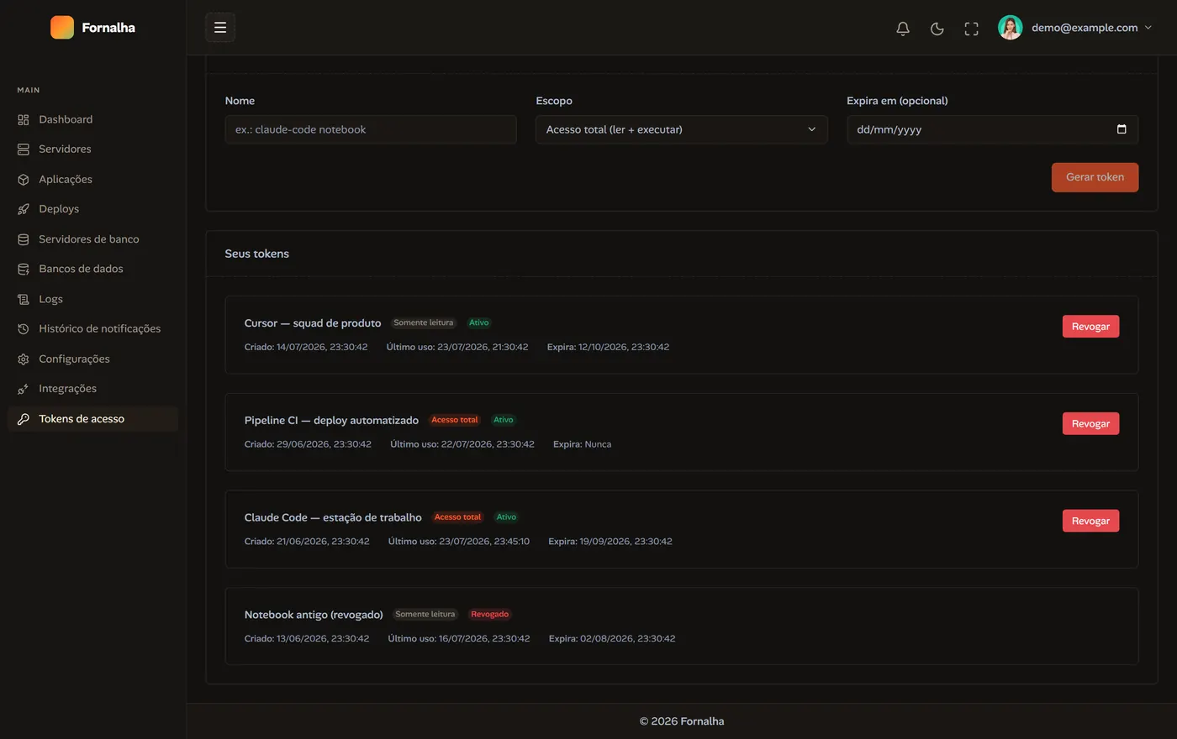This screenshot has width=1177, height=739.
Task: Click the Fornalha brand name
Action: click(x=108, y=28)
